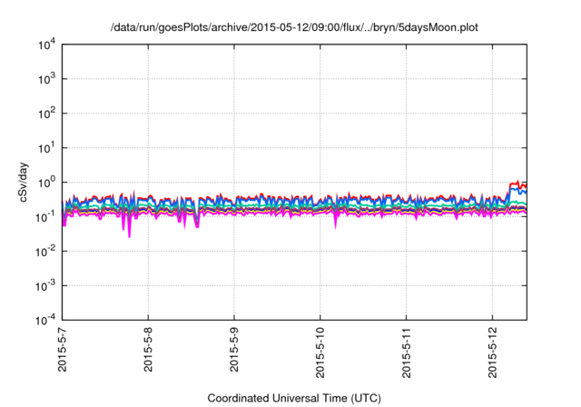Select the 2015-5-9 date tick label

(x=234, y=349)
